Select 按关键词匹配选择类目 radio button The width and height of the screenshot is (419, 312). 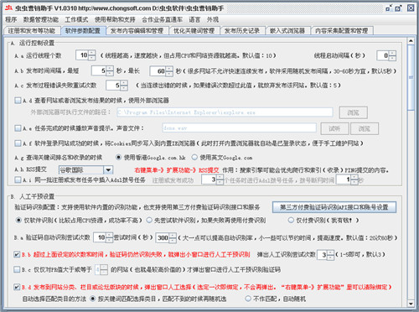tap(93, 299)
